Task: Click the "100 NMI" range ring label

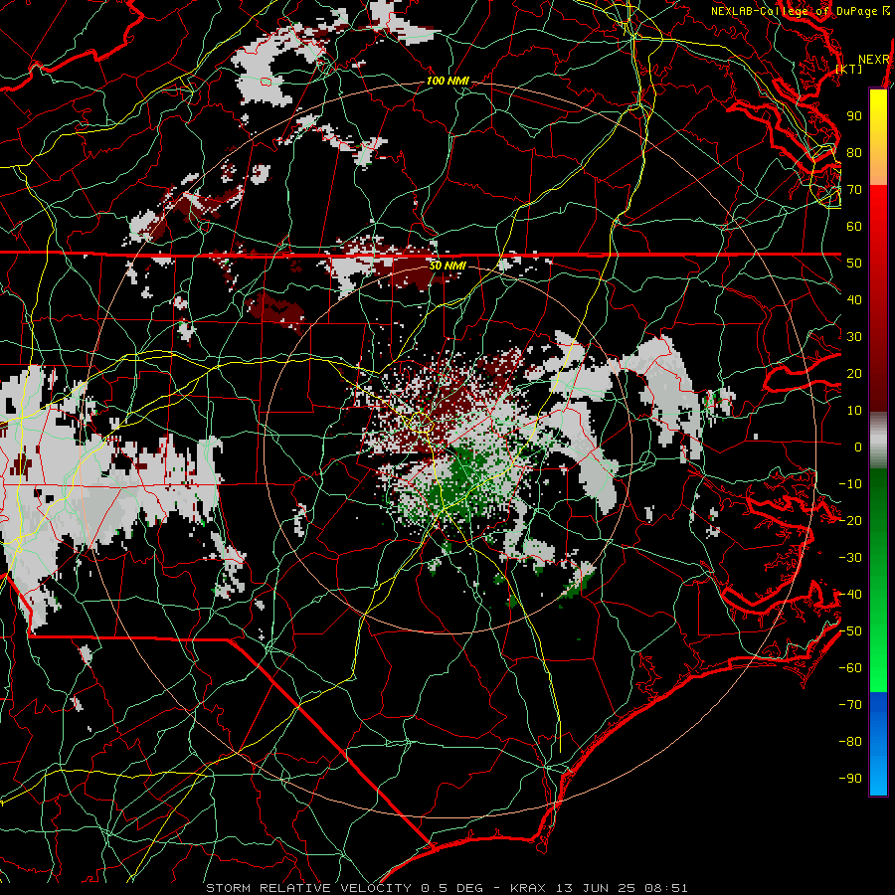Action: coord(447,82)
